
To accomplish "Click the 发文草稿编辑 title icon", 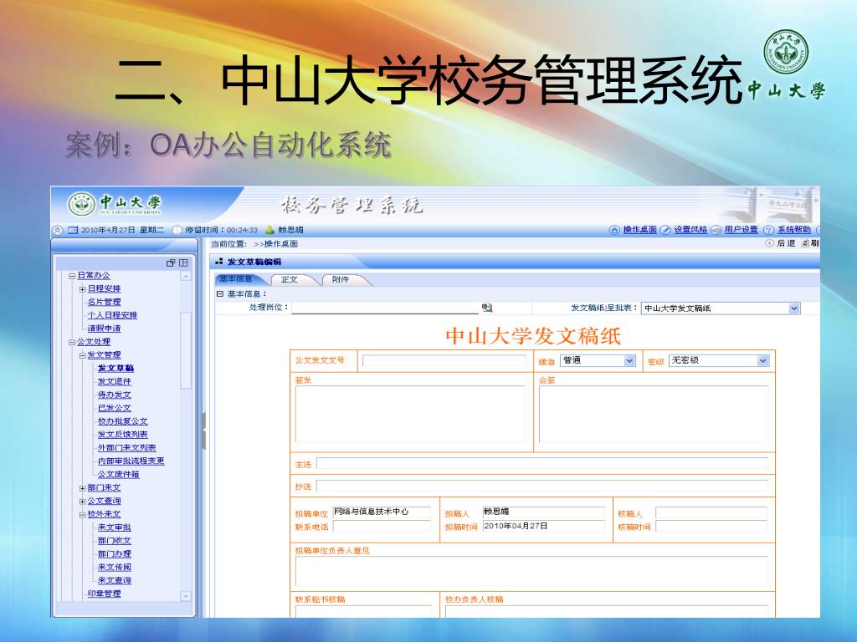I will [219, 262].
